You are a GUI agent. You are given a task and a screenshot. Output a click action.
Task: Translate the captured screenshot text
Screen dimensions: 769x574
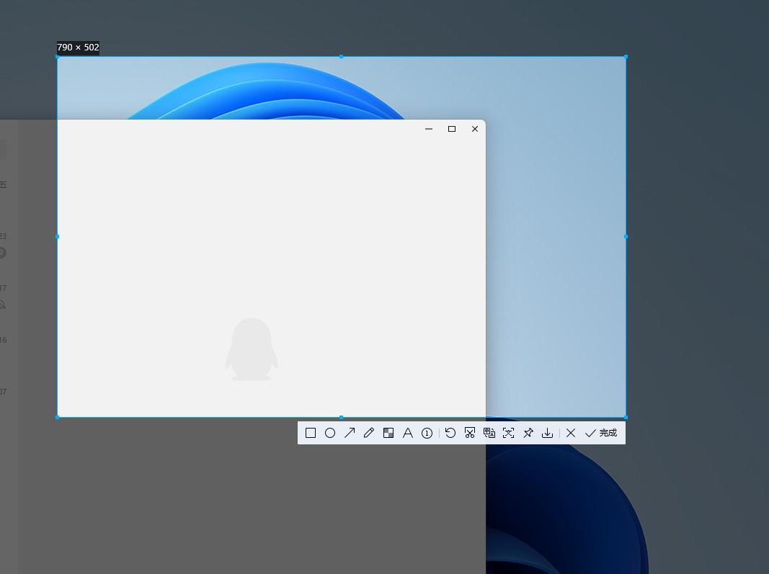tap(489, 433)
